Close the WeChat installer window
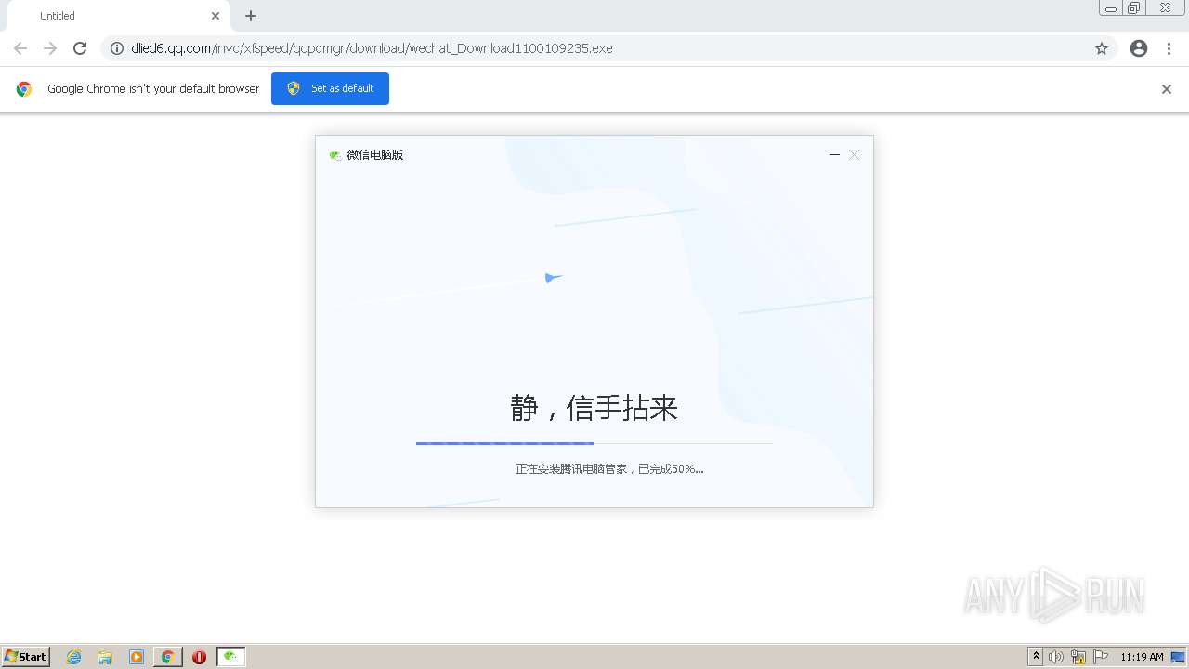Screen dimensions: 1189x669 pyautogui.click(x=855, y=155)
